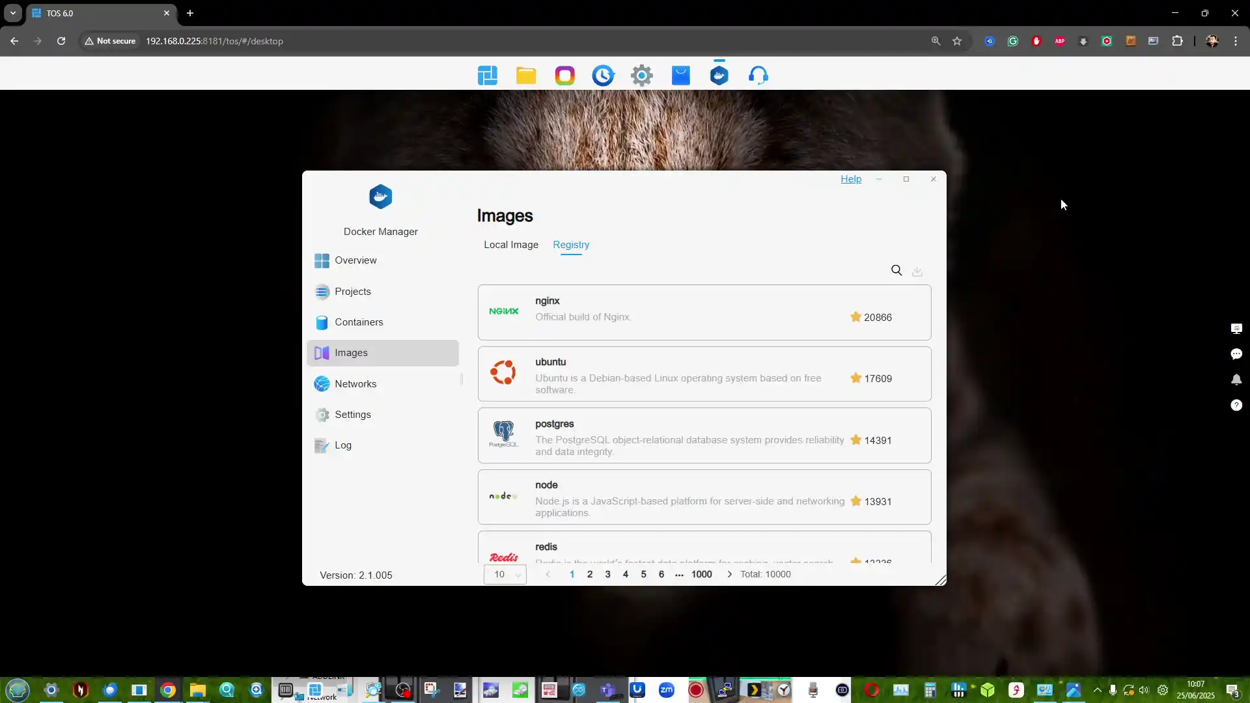Open the Overview section
Screen dimensions: 1250x703
(x=383, y=260)
